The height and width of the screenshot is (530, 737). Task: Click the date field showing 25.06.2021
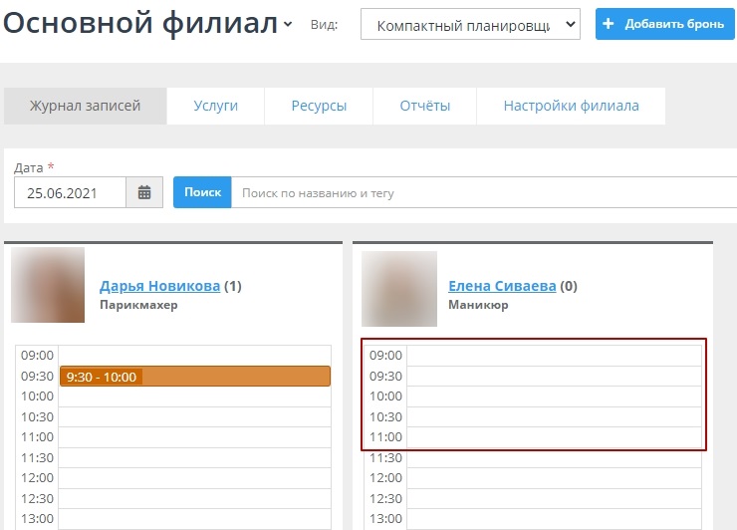70,193
